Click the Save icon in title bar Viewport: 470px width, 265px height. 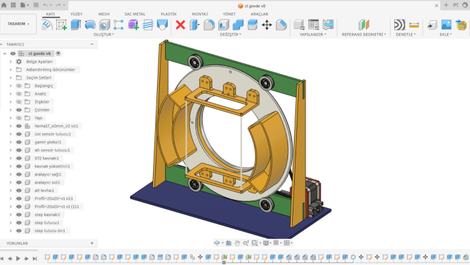click(x=36, y=5)
